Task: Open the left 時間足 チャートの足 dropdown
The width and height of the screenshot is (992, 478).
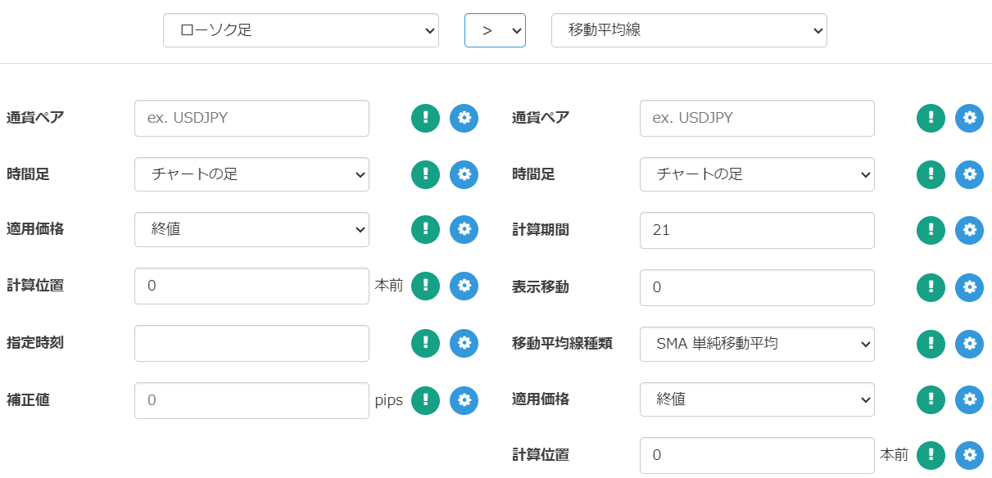Action: point(251,174)
